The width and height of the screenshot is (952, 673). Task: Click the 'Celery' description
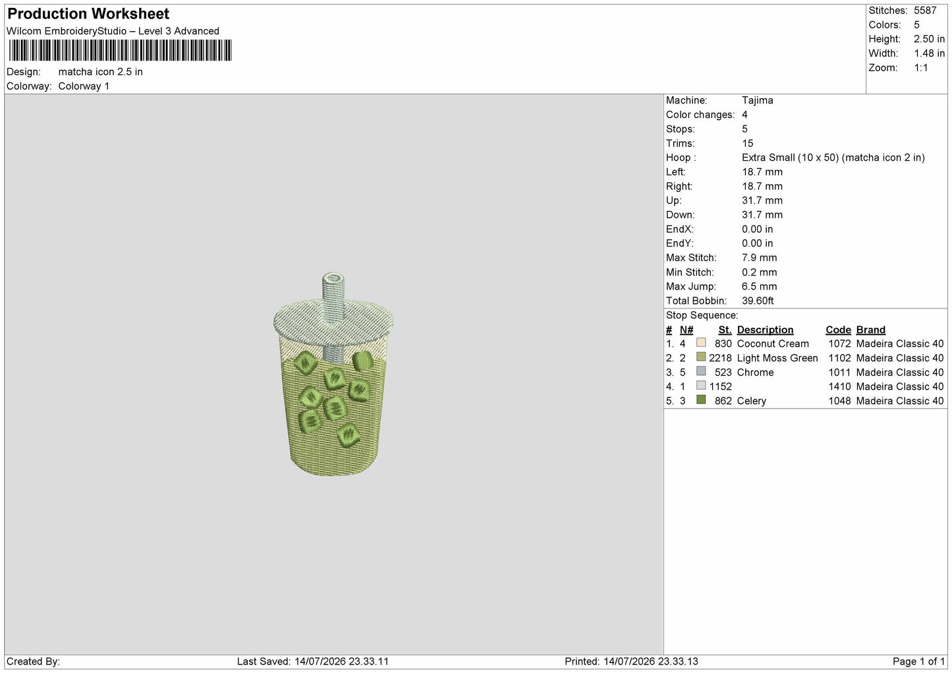click(752, 401)
